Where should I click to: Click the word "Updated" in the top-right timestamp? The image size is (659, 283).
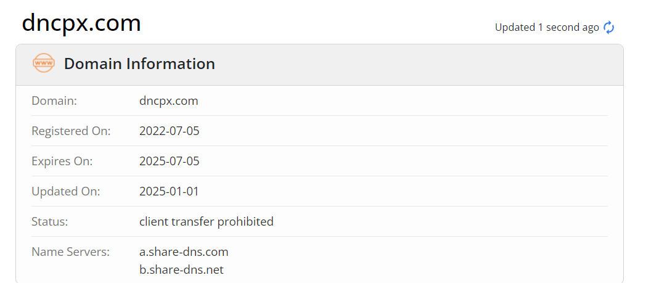[x=515, y=27]
